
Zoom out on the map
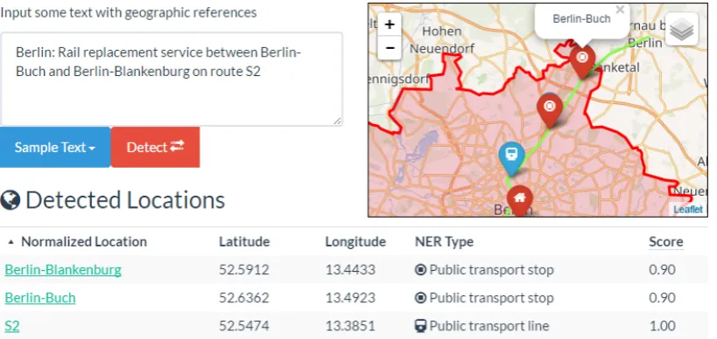click(390, 48)
